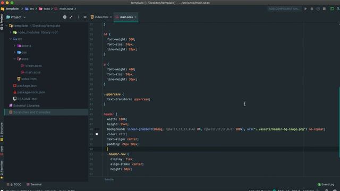340x191 pixels.
Task: Click the editor vertical scrollbar
Action: (x=339, y=123)
